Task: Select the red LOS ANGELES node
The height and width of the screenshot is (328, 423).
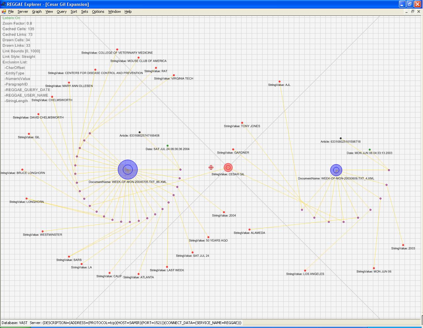Action: [305, 271]
